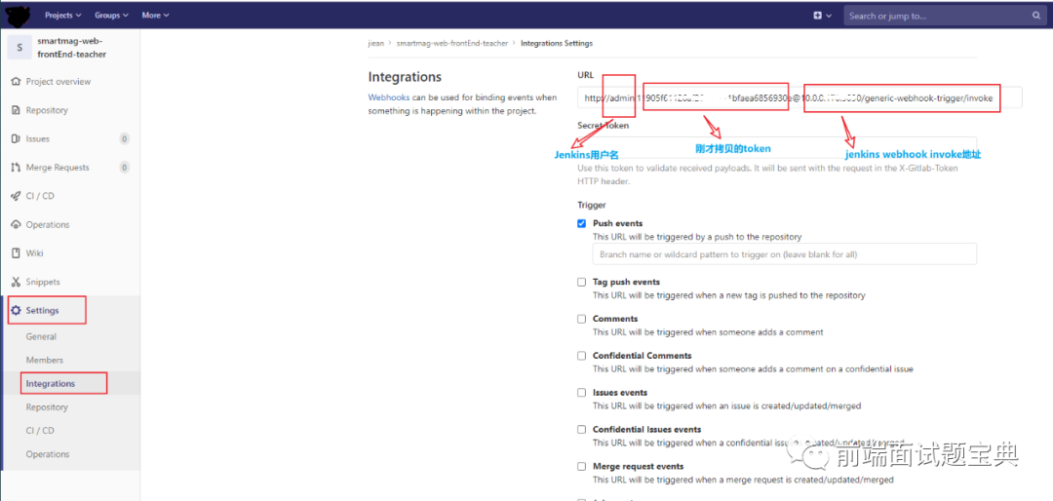Click the search magnifier icon
The height and width of the screenshot is (501, 1053).
point(1035,16)
